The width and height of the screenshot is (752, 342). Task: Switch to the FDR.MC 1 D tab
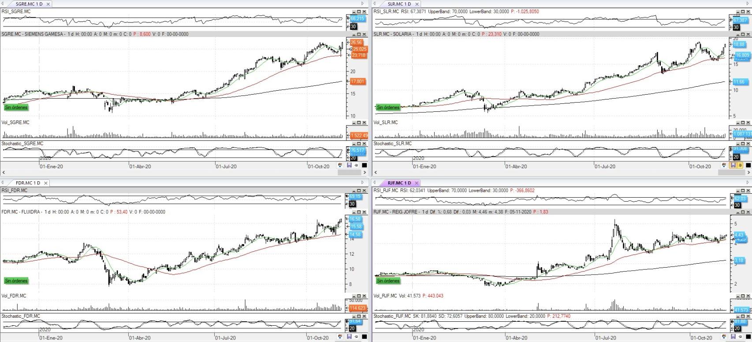click(x=28, y=183)
